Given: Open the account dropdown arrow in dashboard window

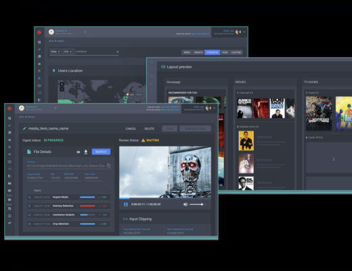Looking at the screenshot, I should tap(244, 32).
